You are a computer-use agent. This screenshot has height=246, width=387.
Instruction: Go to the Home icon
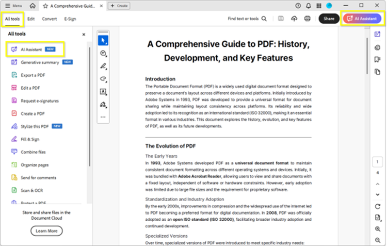click(33, 6)
